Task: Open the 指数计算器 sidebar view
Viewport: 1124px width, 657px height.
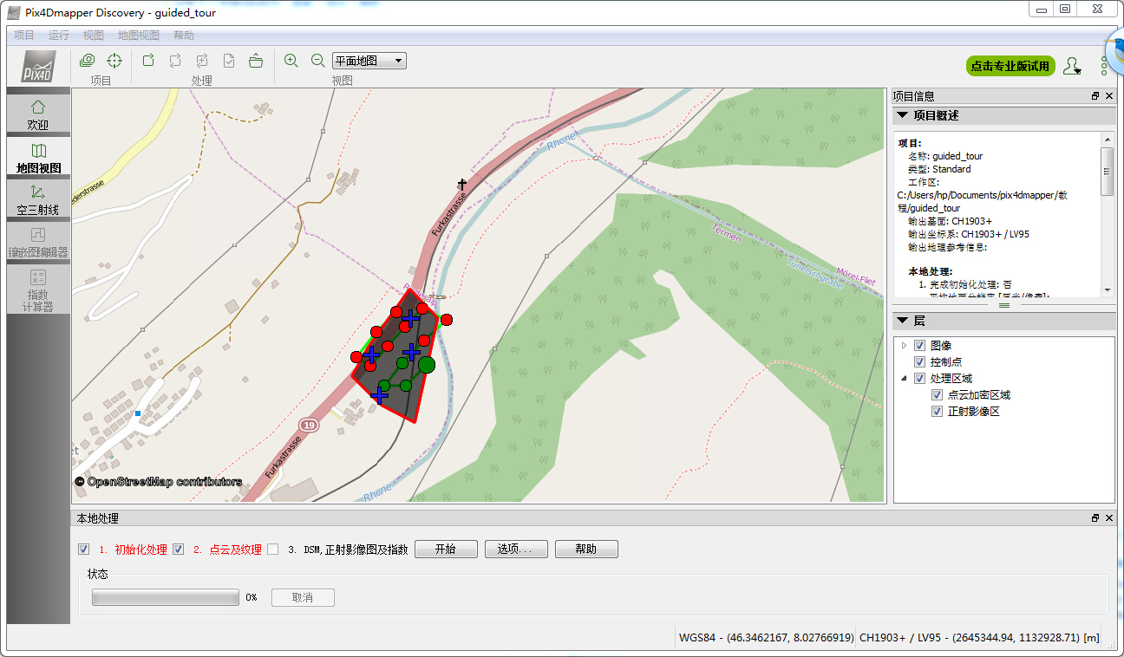Action: [38, 289]
